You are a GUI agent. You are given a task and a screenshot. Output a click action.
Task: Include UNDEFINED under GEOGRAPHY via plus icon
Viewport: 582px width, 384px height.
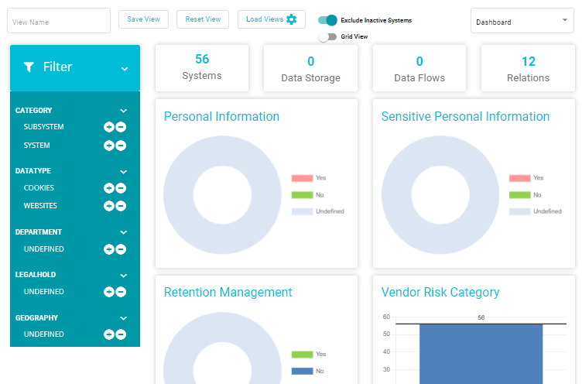point(109,334)
